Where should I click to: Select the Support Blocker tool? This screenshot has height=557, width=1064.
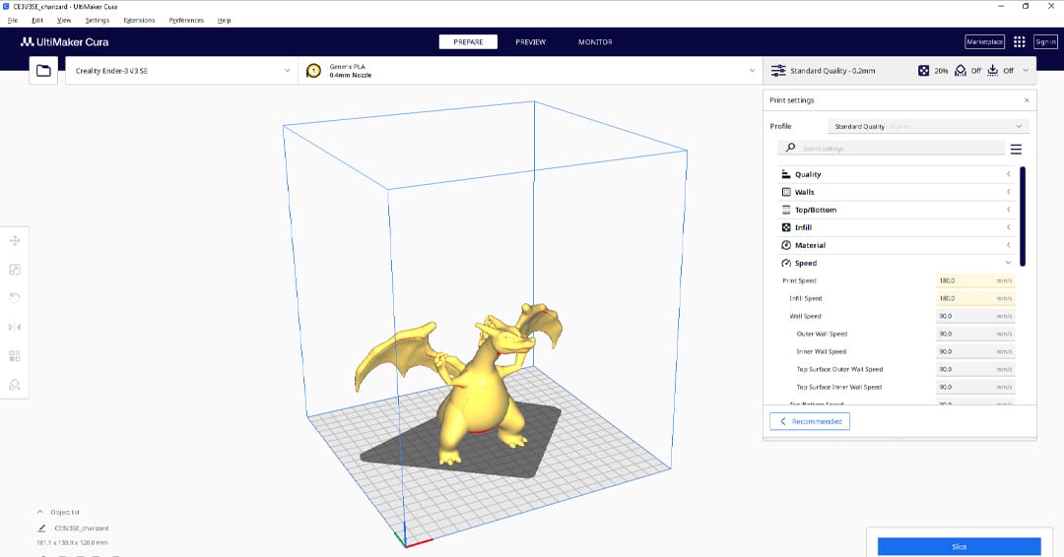(15, 385)
